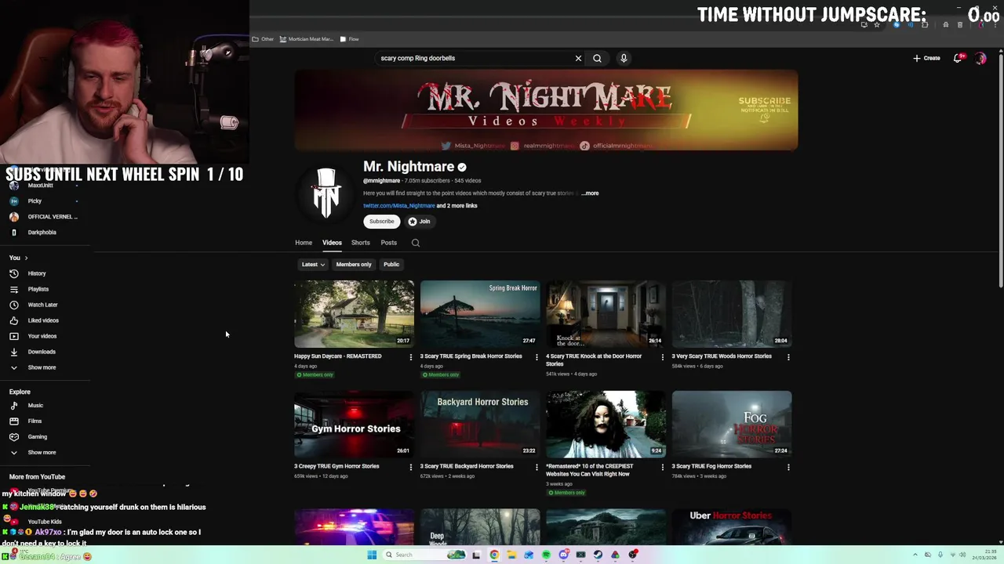Open Downloads in the sidebar
Image resolution: width=1004 pixels, height=564 pixels.
(x=42, y=352)
